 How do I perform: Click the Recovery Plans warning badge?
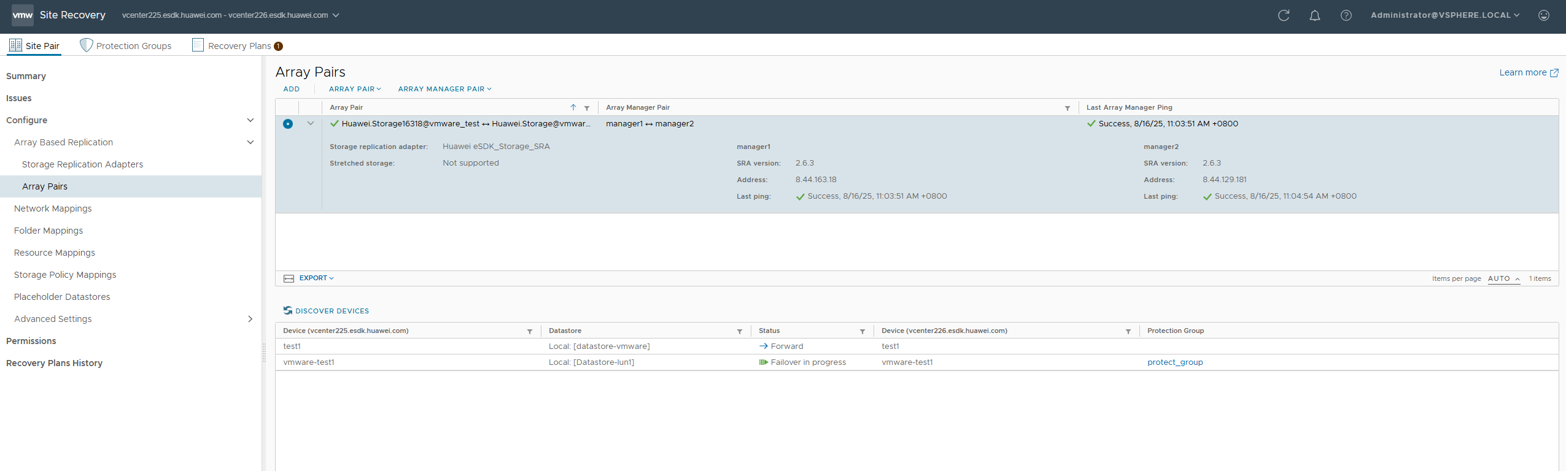coord(279,46)
